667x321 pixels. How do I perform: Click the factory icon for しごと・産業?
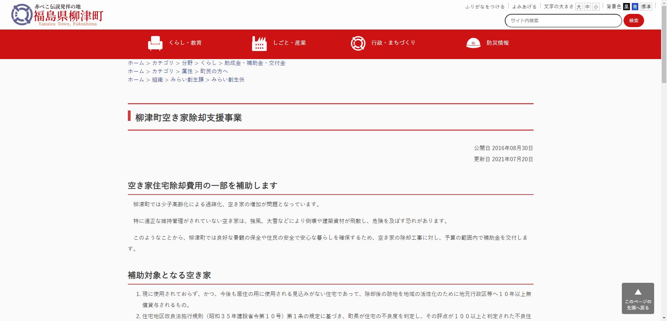(x=259, y=43)
